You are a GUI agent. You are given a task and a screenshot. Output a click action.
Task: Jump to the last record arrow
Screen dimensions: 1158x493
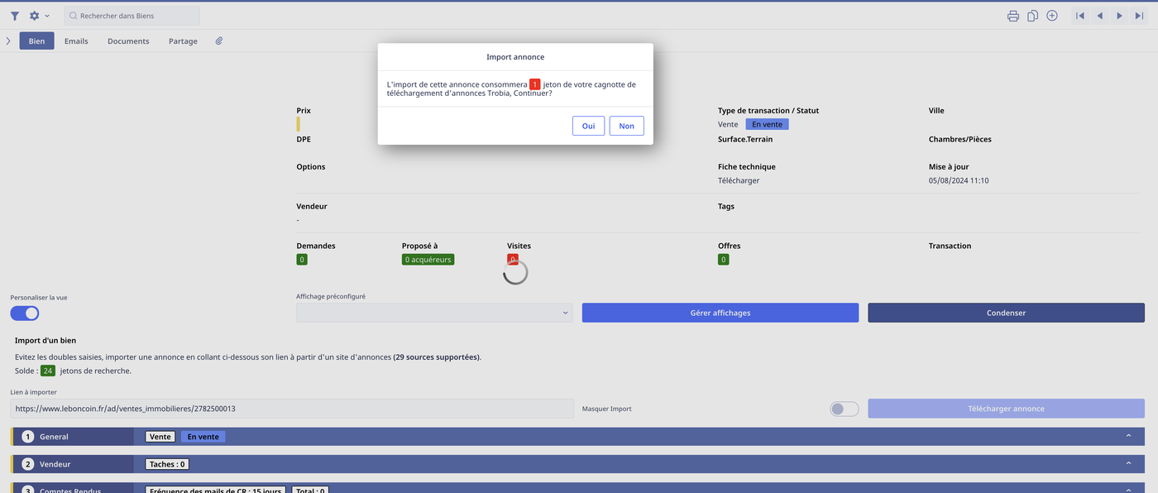pos(1140,16)
